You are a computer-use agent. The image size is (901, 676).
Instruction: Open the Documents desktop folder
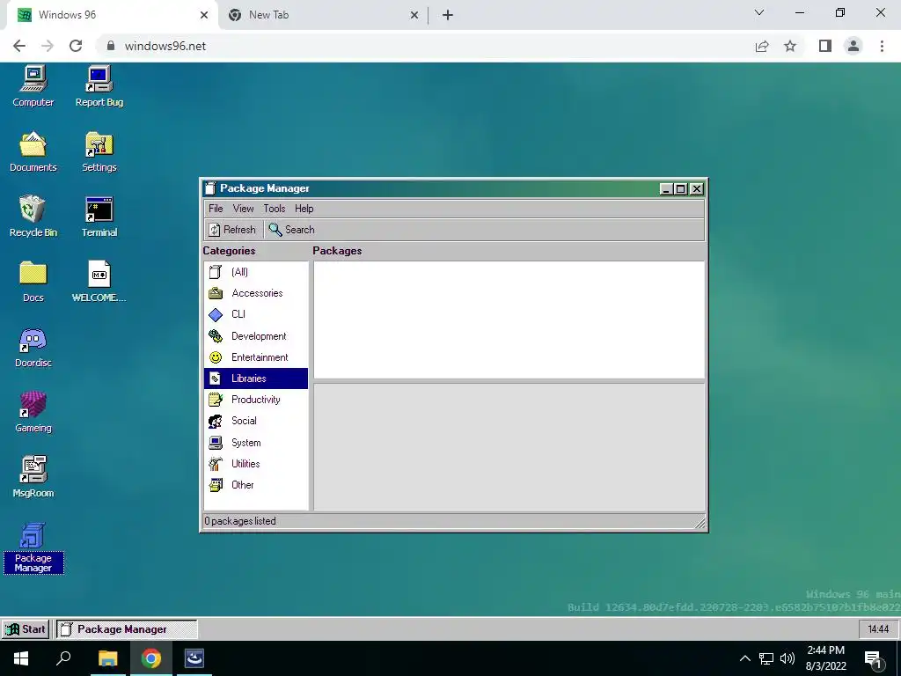click(x=33, y=151)
